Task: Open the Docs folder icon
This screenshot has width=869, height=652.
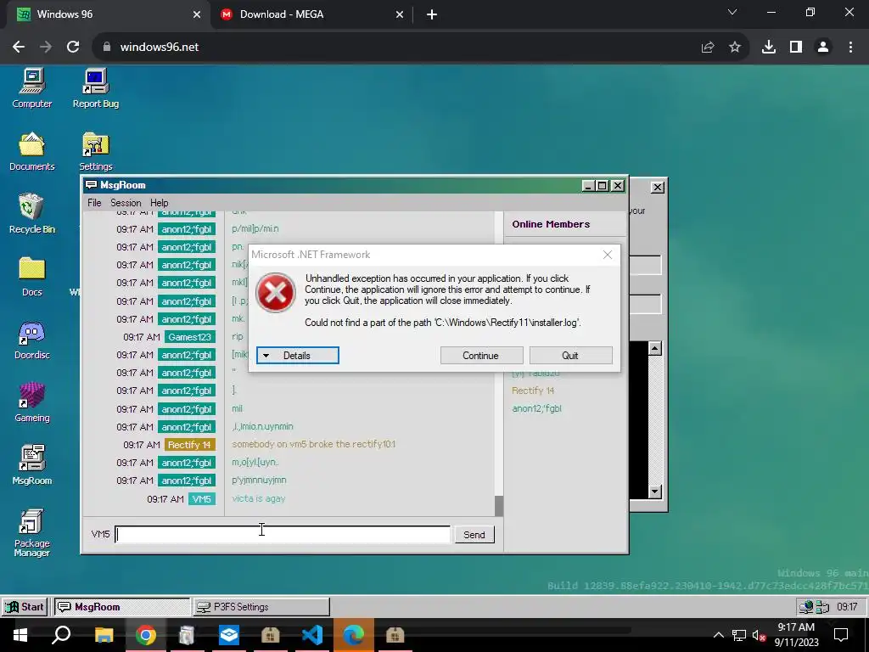Action: click(31, 278)
